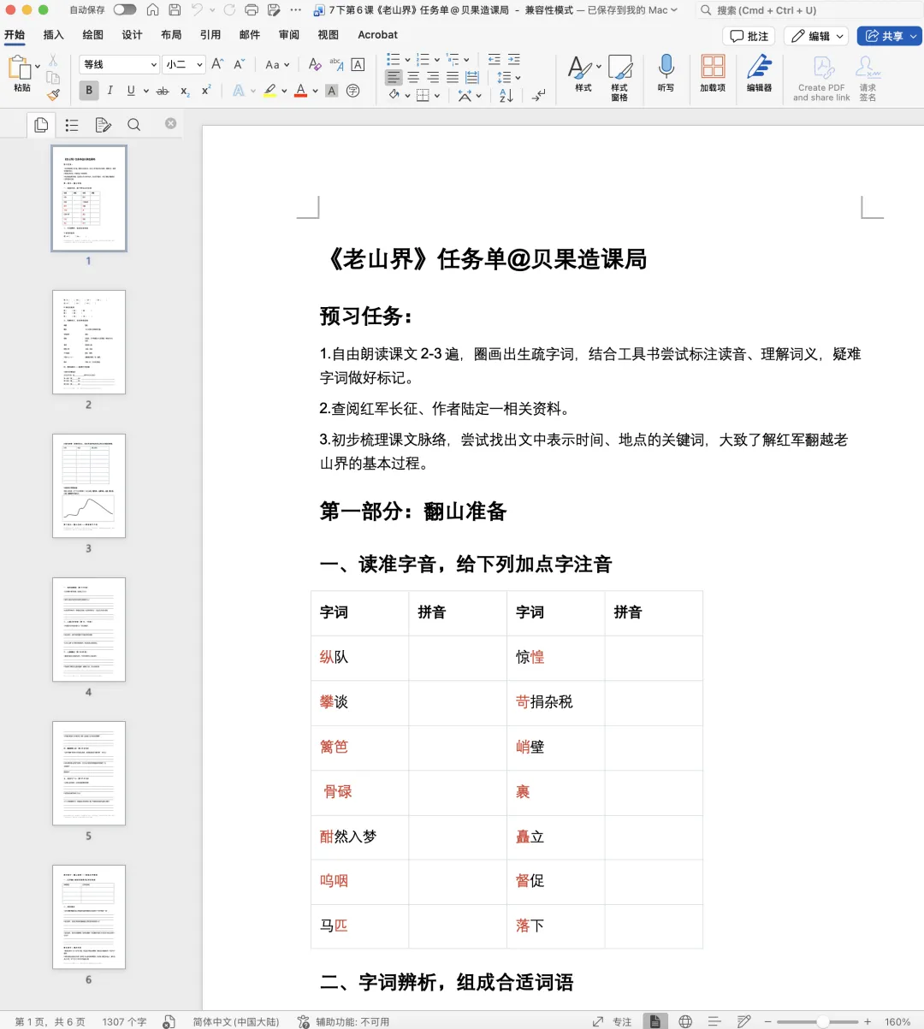Click the Decrease Indent icon
This screenshot has height=1029, width=924.
tap(494, 59)
